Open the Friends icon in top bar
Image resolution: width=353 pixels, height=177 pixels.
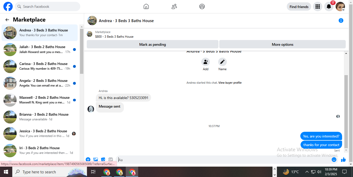[x=174, y=6]
